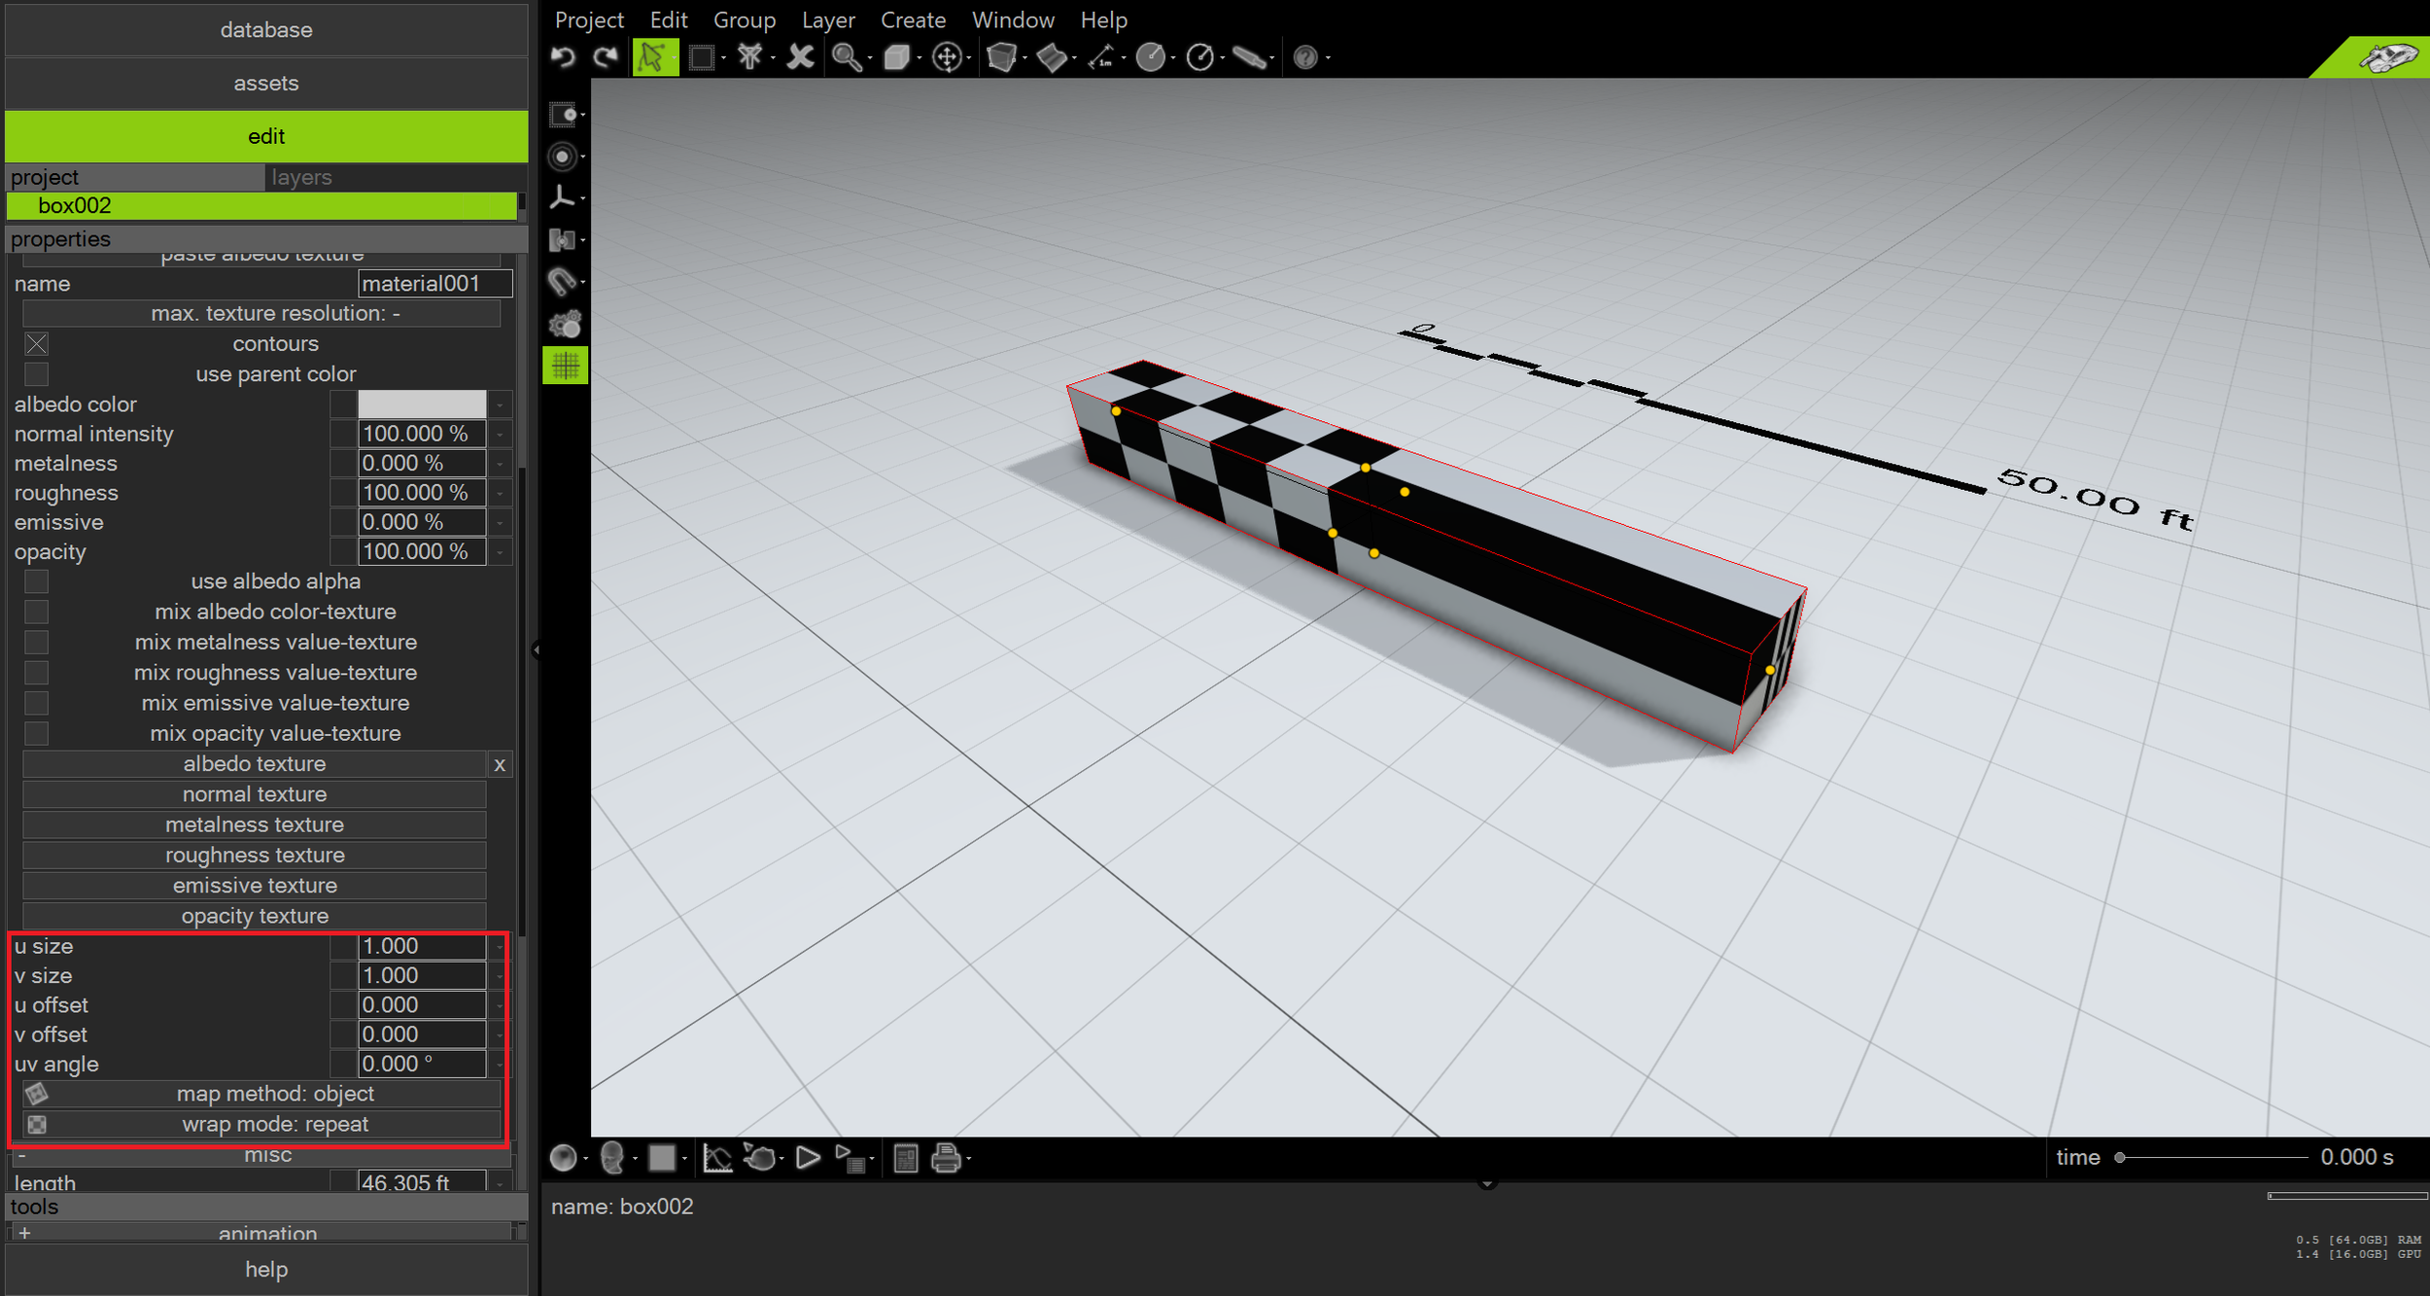Click the teapot render icon

click(x=760, y=1158)
